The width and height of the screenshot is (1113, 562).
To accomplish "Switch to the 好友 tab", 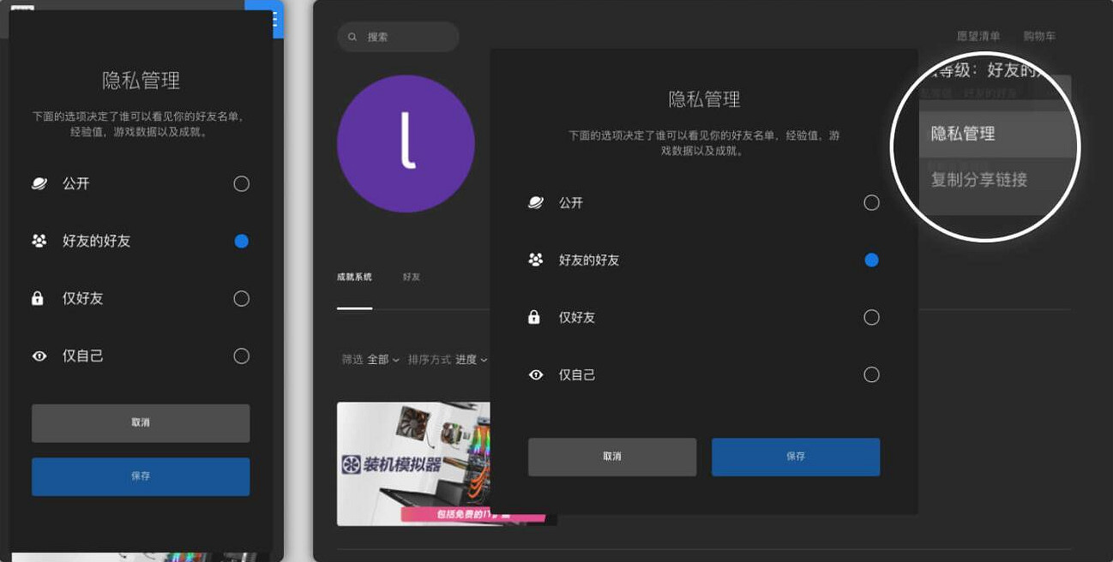I will [411, 277].
